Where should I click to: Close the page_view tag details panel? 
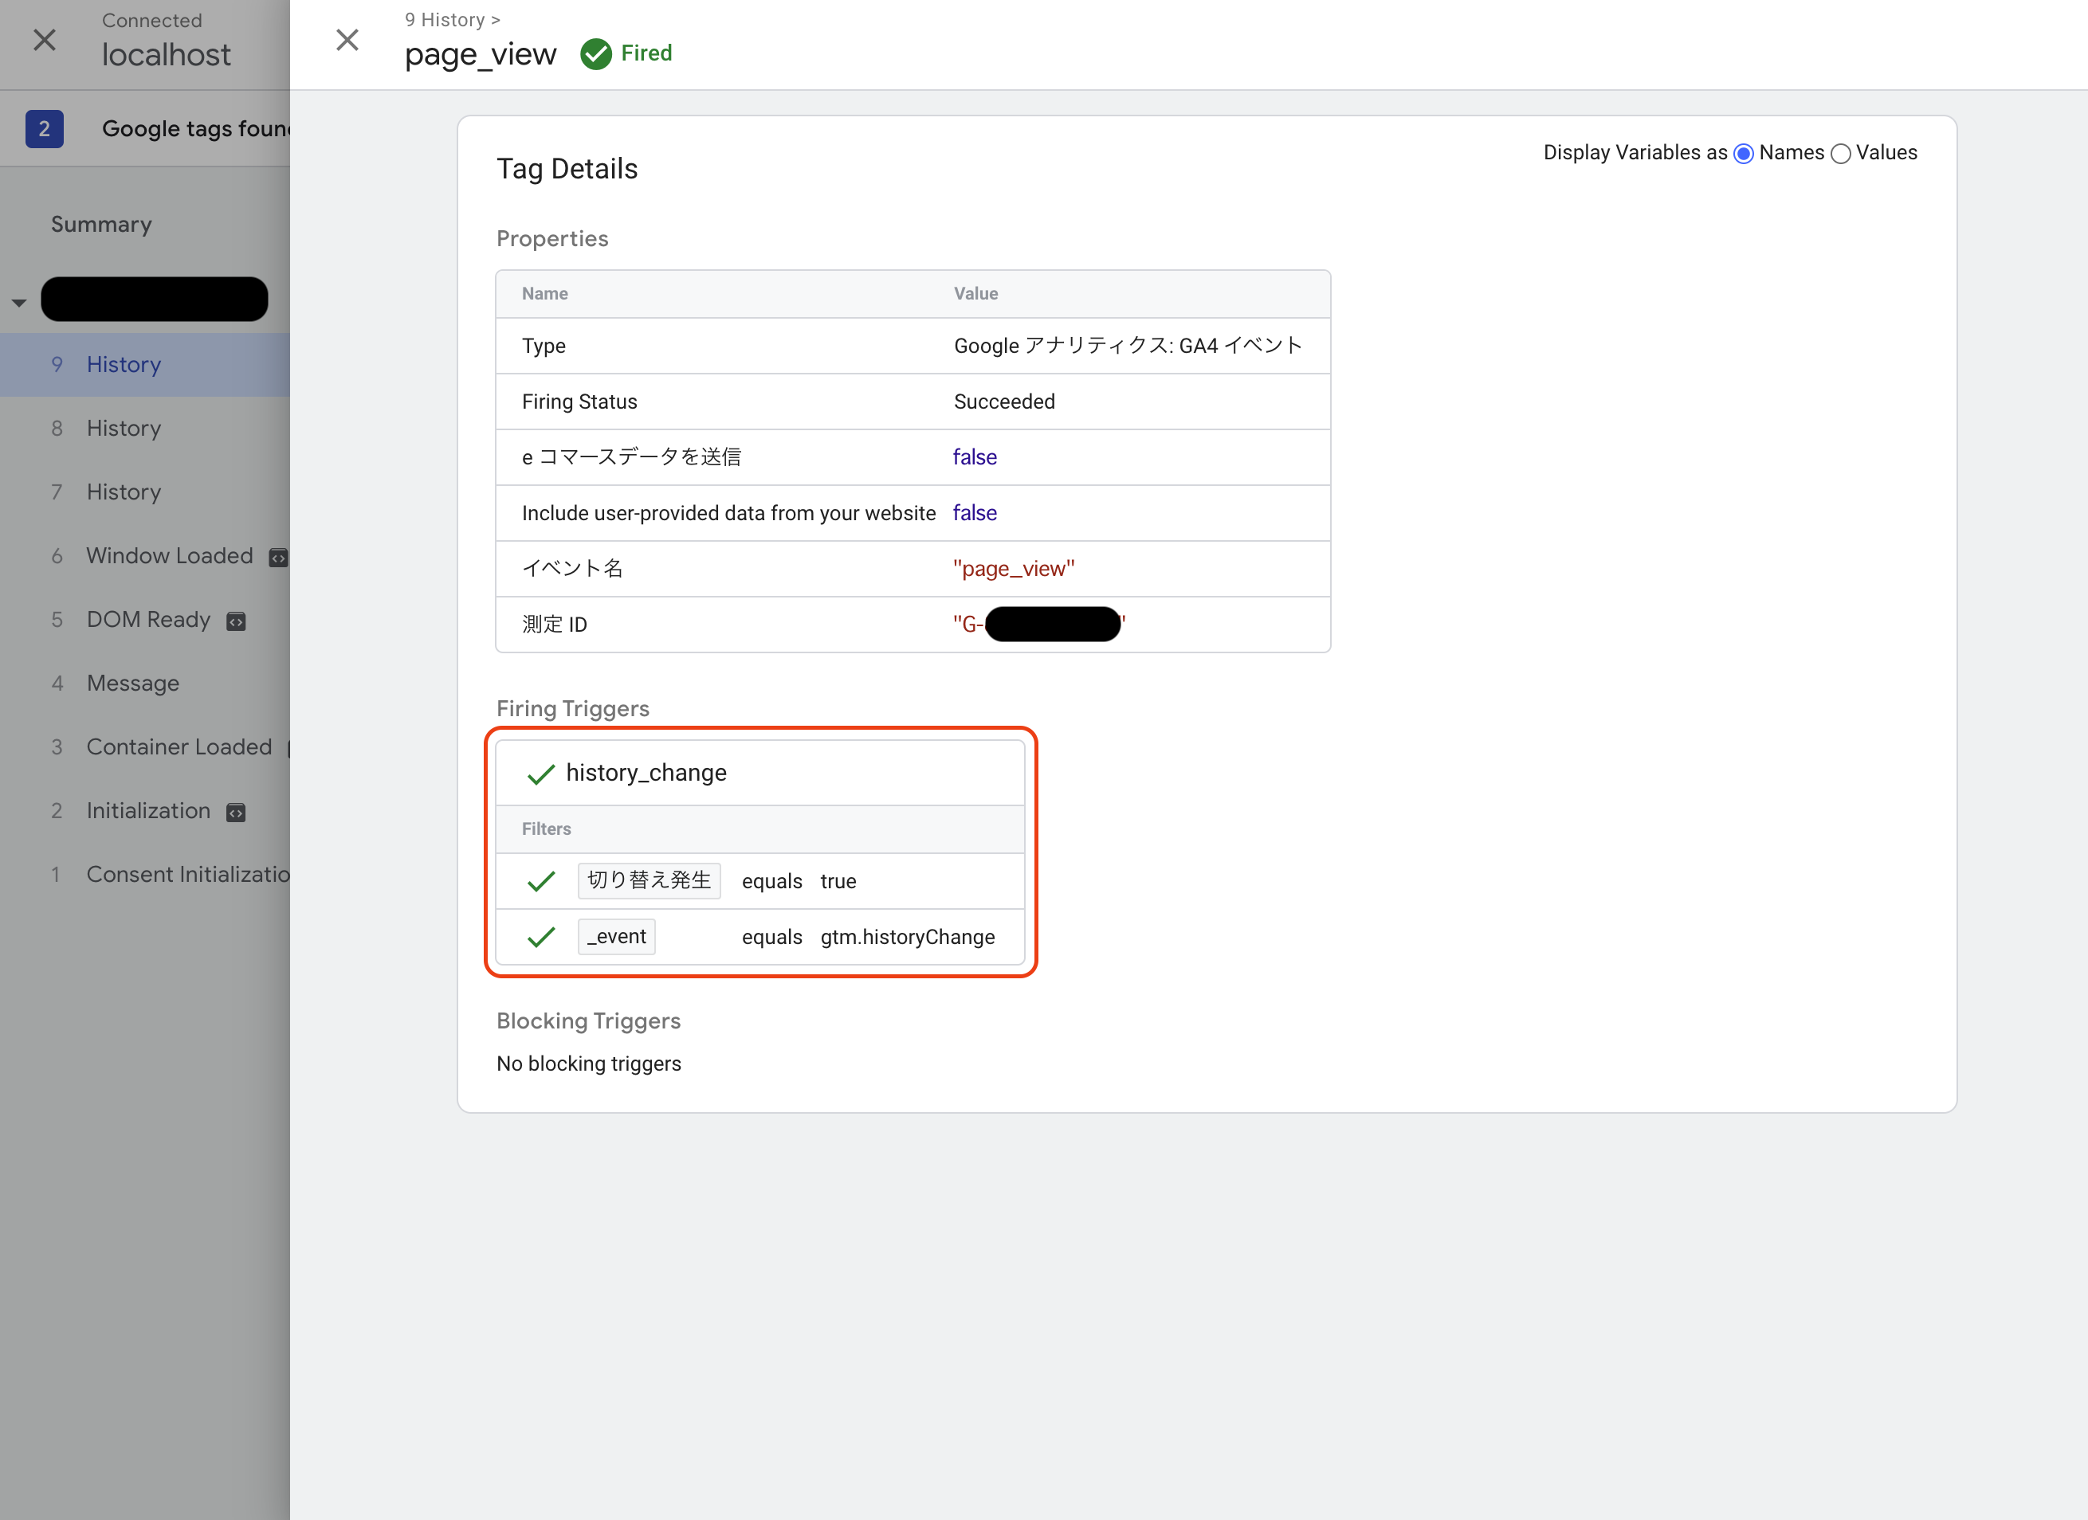click(347, 41)
